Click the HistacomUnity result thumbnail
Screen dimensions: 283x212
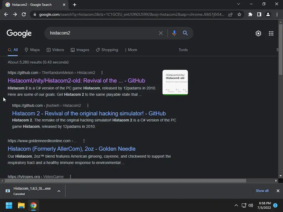pos(175,82)
